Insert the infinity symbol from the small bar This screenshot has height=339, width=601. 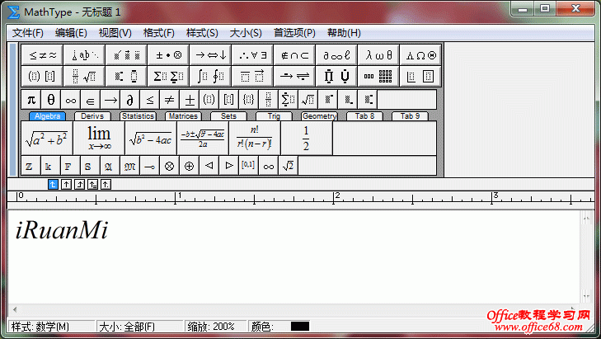pyautogui.click(x=71, y=100)
